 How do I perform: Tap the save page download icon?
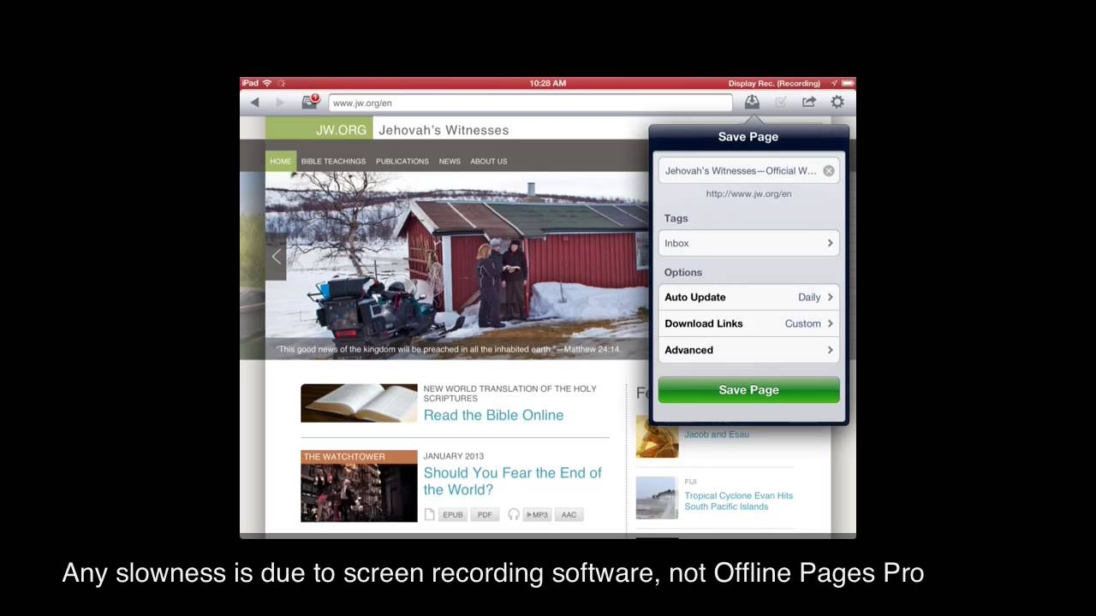coord(752,102)
